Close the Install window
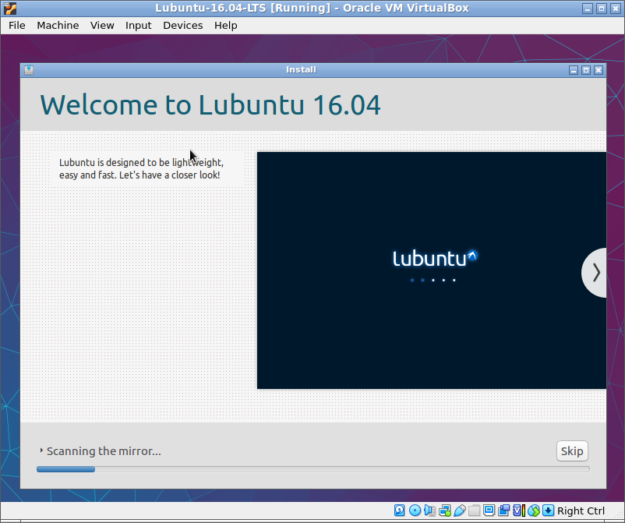This screenshot has width=625, height=523. (599, 70)
